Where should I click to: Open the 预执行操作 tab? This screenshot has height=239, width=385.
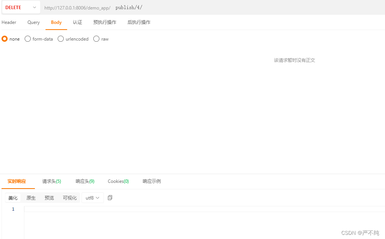105,22
